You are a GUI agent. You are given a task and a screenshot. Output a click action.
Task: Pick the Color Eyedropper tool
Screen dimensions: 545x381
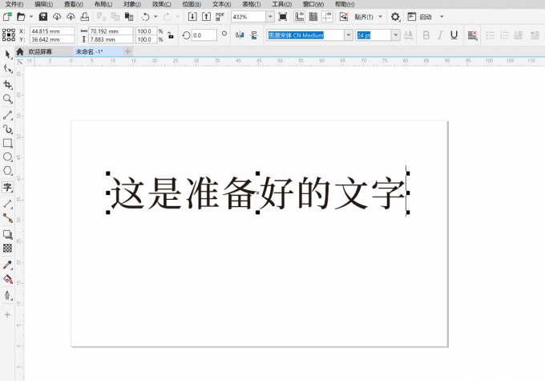pyautogui.click(x=8, y=265)
